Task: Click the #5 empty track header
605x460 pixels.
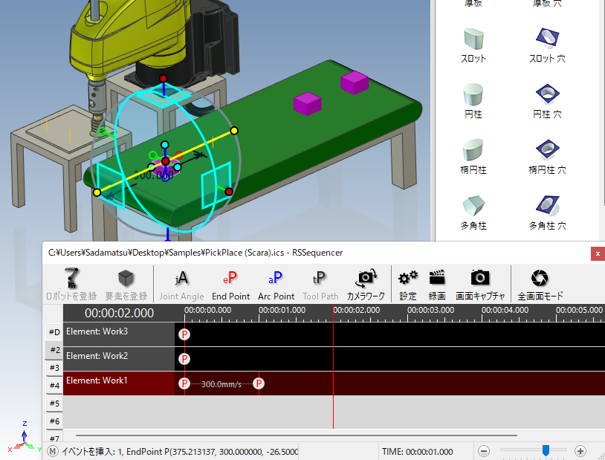Action: coord(54,404)
